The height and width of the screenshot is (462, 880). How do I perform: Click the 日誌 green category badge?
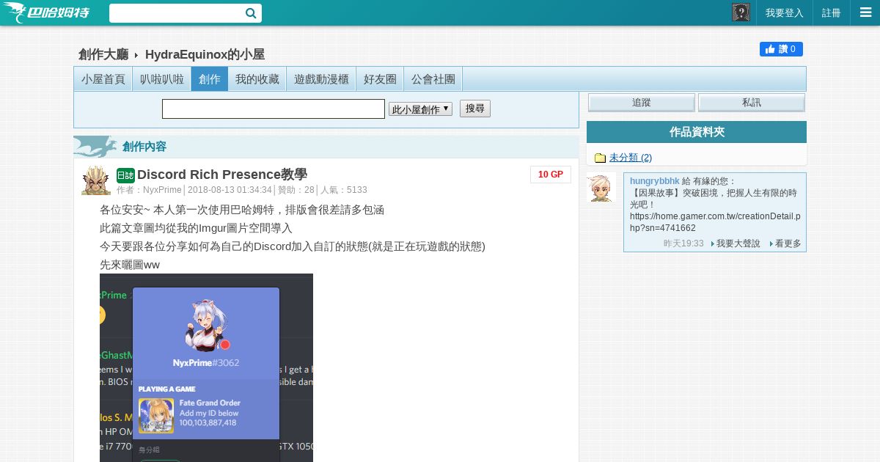(125, 175)
